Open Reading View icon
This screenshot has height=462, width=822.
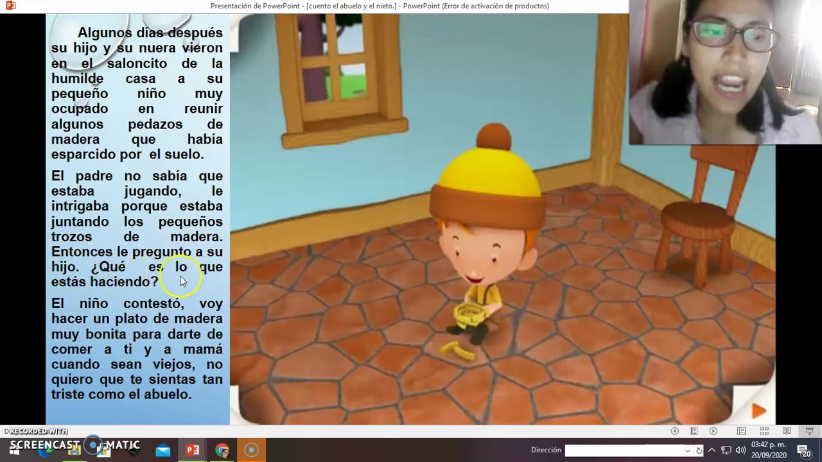click(787, 431)
